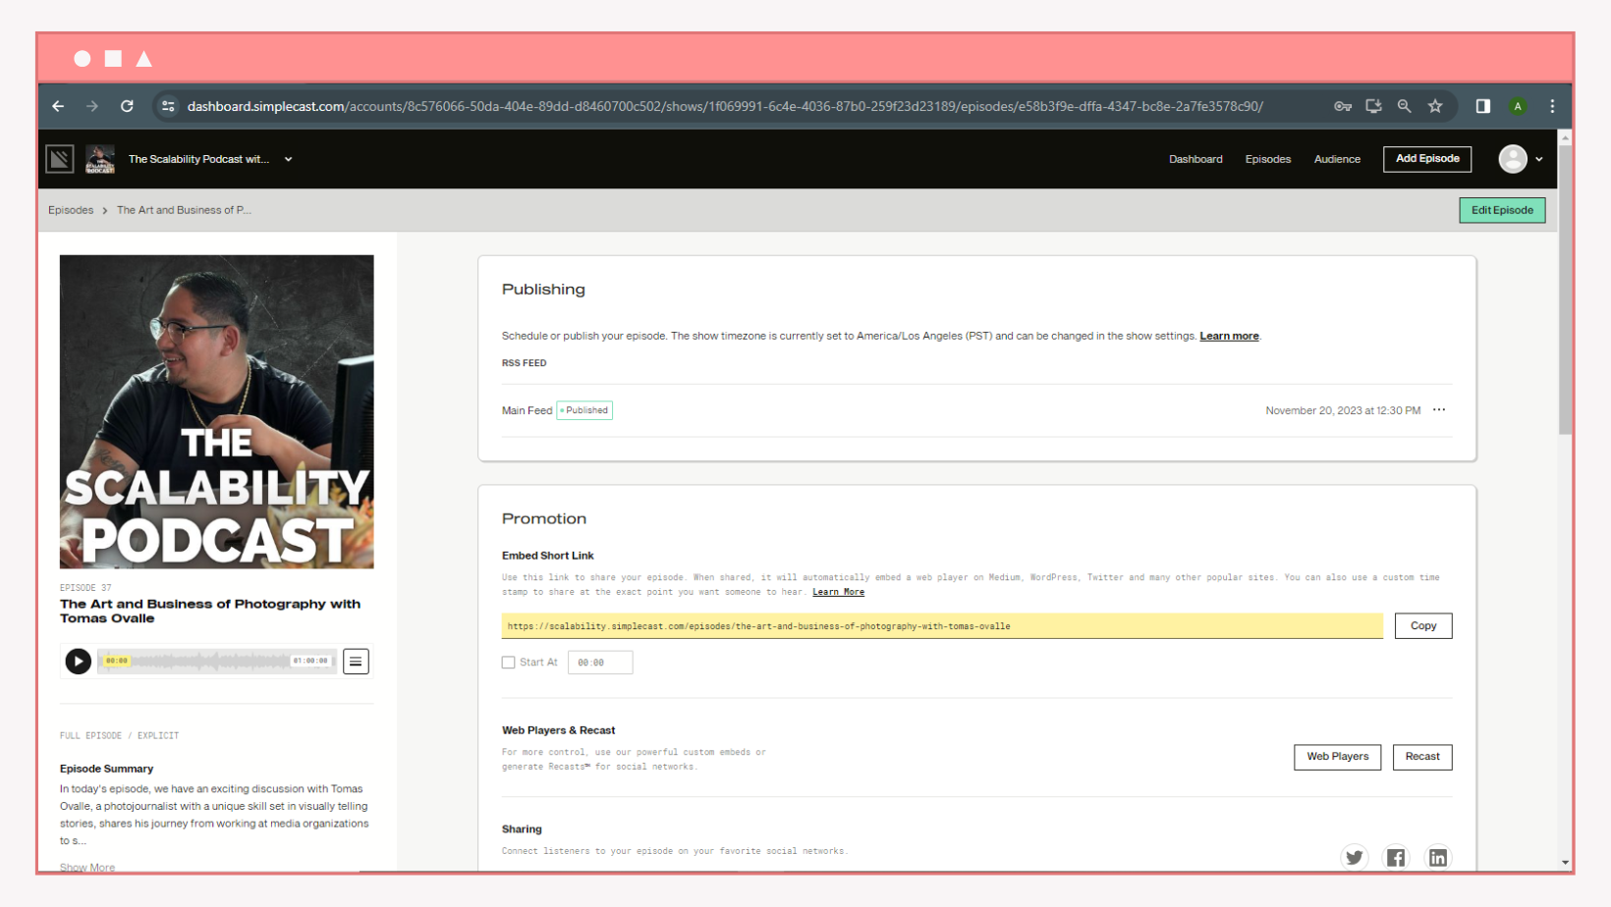Click the page vertical scrollbar
Viewport: 1611px width, 907px height.
coord(1565,290)
